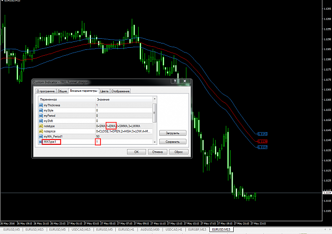Click the myThickness variable icon

[41, 105]
